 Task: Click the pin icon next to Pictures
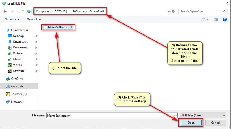click(x=36, y=54)
